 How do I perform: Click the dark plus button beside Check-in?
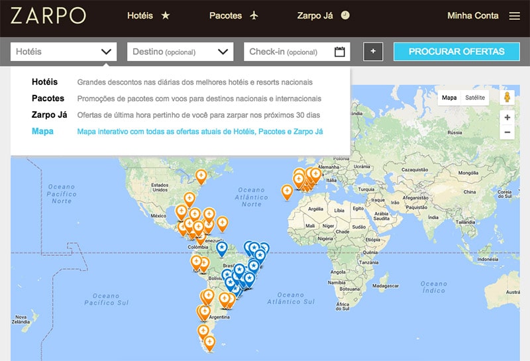tap(373, 52)
